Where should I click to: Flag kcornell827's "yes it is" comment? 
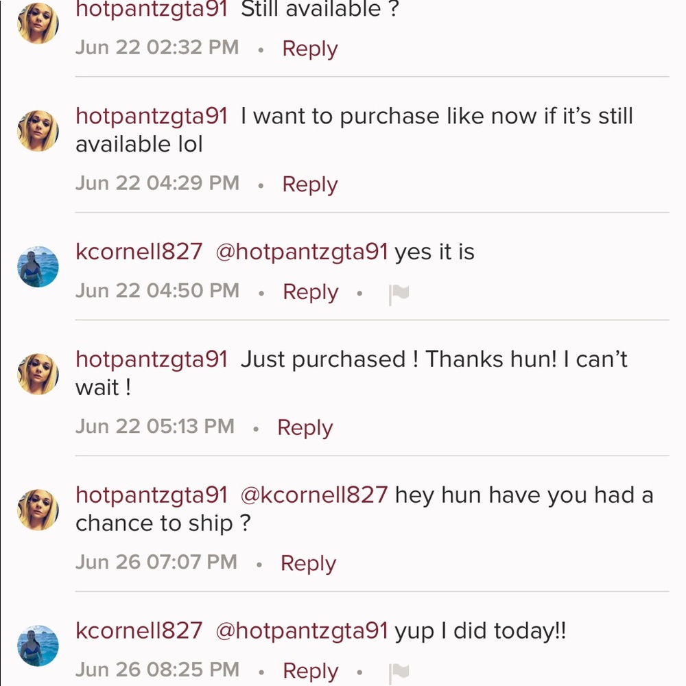pyautogui.click(x=400, y=291)
